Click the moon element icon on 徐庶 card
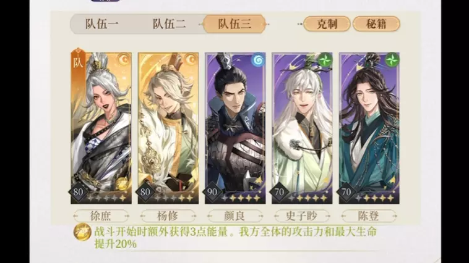469x263 pixels. coord(124,60)
